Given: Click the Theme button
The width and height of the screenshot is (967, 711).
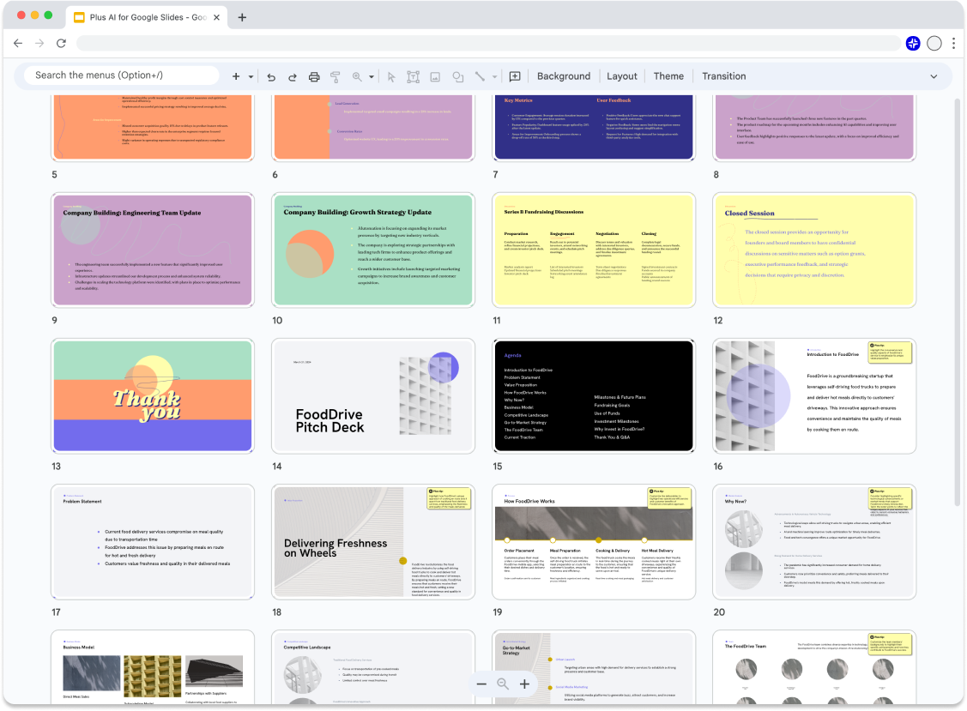Looking at the screenshot, I should [668, 76].
